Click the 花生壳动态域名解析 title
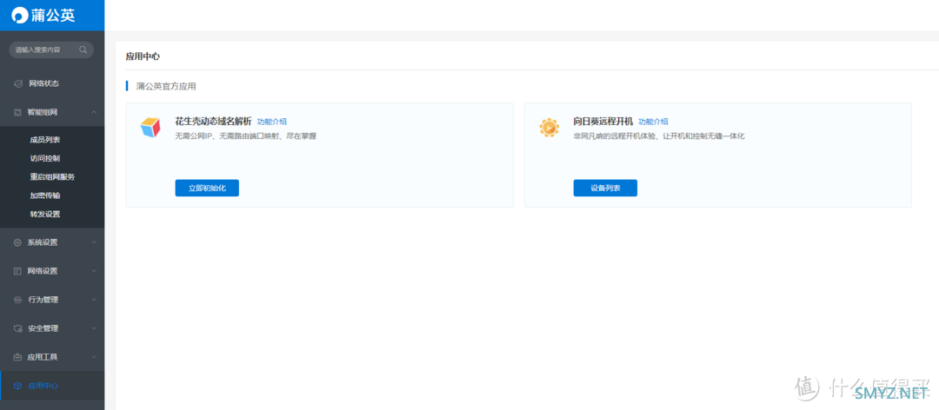939x410 pixels. click(x=213, y=122)
